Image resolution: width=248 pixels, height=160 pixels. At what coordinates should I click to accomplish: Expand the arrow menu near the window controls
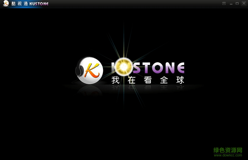pyautogui.click(x=224, y=3)
